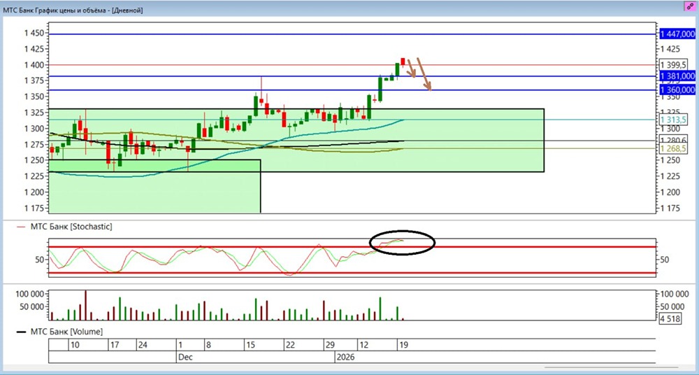Click the 1 268,5 olive value label
This screenshot has height=375, width=699.
673,148
